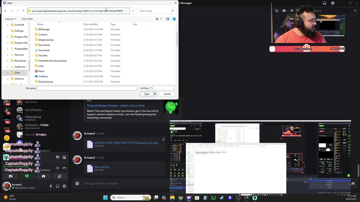Screen dimensions: 360x202
Task: Expand the address bar history dropdown
Action: (126, 11)
